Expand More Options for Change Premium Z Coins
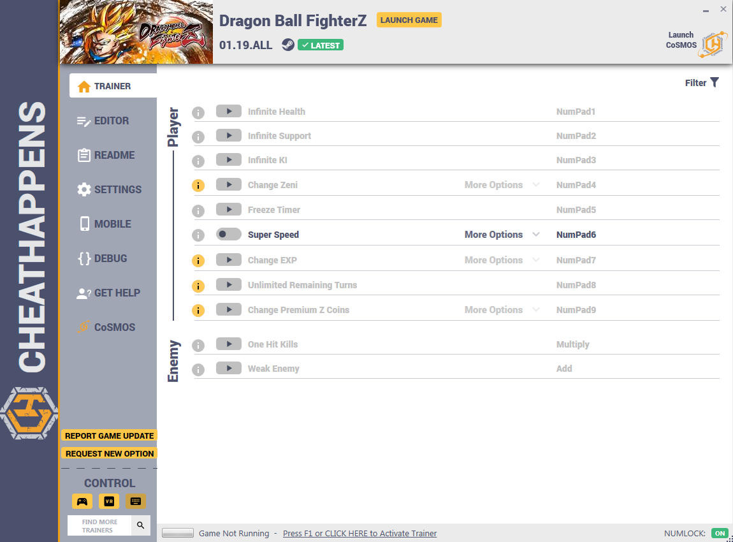This screenshot has height=542, width=733. click(x=502, y=310)
